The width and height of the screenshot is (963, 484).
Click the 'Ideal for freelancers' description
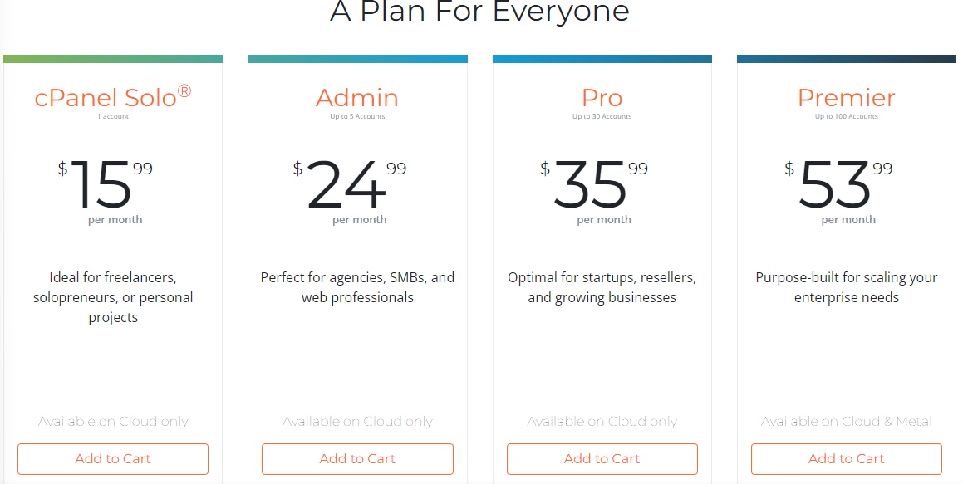(x=113, y=297)
